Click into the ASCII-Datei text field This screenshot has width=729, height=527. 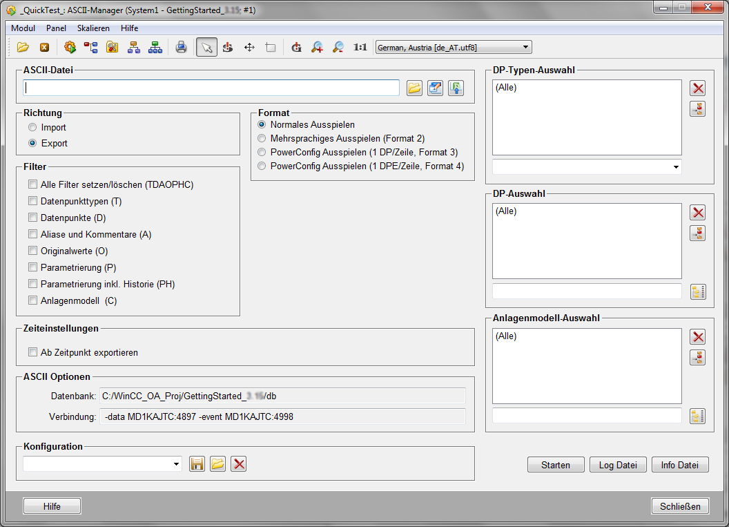point(211,88)
